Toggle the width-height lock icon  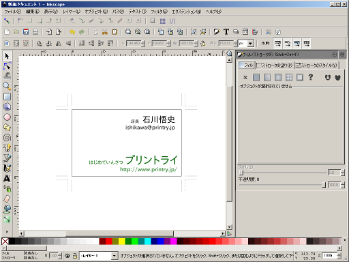(202, 43)
